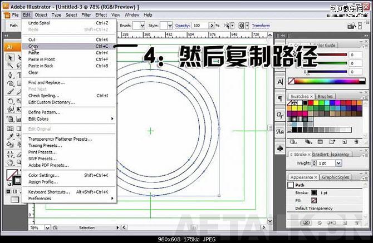
Task: Click Delete Swatch trash icon in Swatches
Action: coord(356,142)
